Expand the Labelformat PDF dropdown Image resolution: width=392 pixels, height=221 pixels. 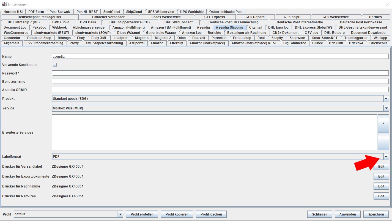coord(386,157)
